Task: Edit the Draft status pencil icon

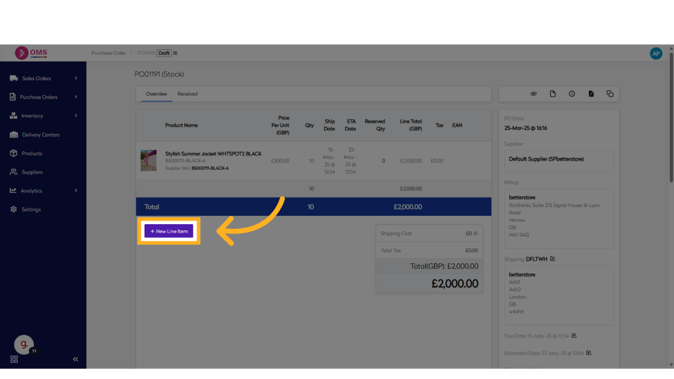Action: 175,53
